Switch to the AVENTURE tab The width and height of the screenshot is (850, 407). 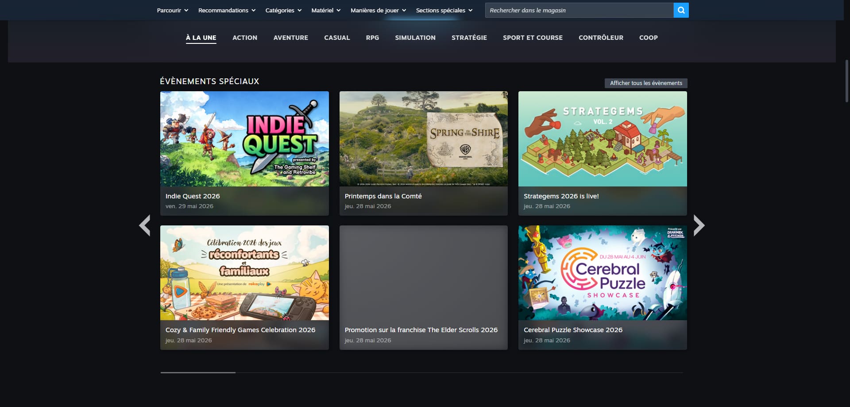coord(291,38)
